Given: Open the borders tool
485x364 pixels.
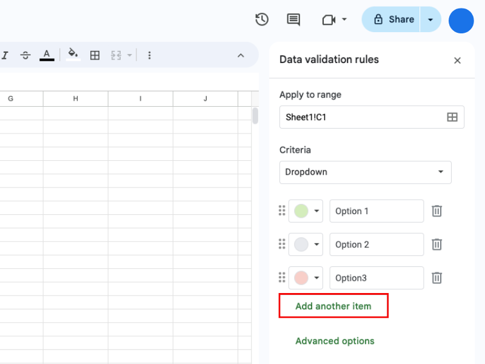Looking at the screenshot, I should 95,55.
